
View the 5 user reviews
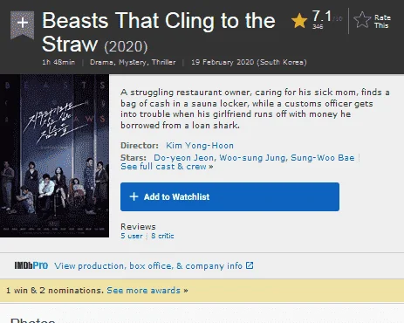(x=132, y=236)
